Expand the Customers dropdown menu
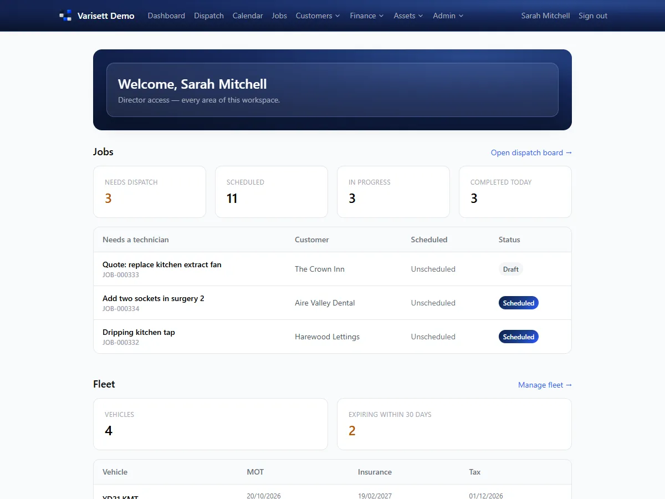The width and height of the screenshot is (665, 499). [x=318, y=16]
